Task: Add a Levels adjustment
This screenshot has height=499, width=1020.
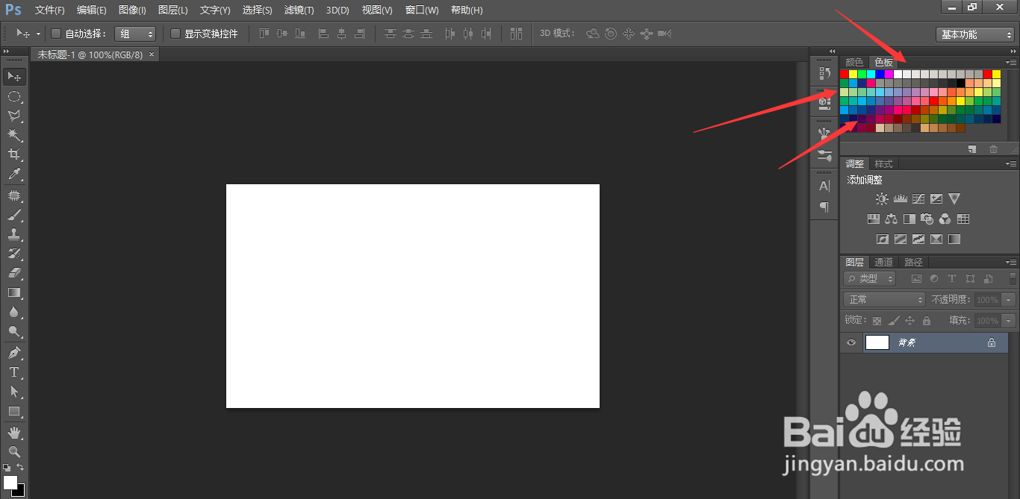Action: pos(900,199)
